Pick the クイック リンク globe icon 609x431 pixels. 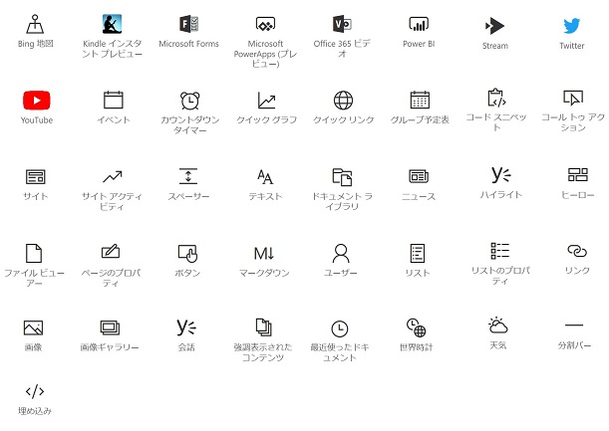[343, 101]
